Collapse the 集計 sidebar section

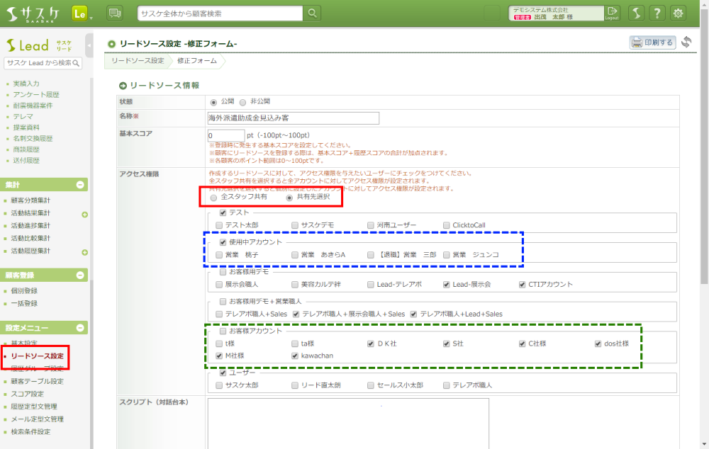coord(80,185)
